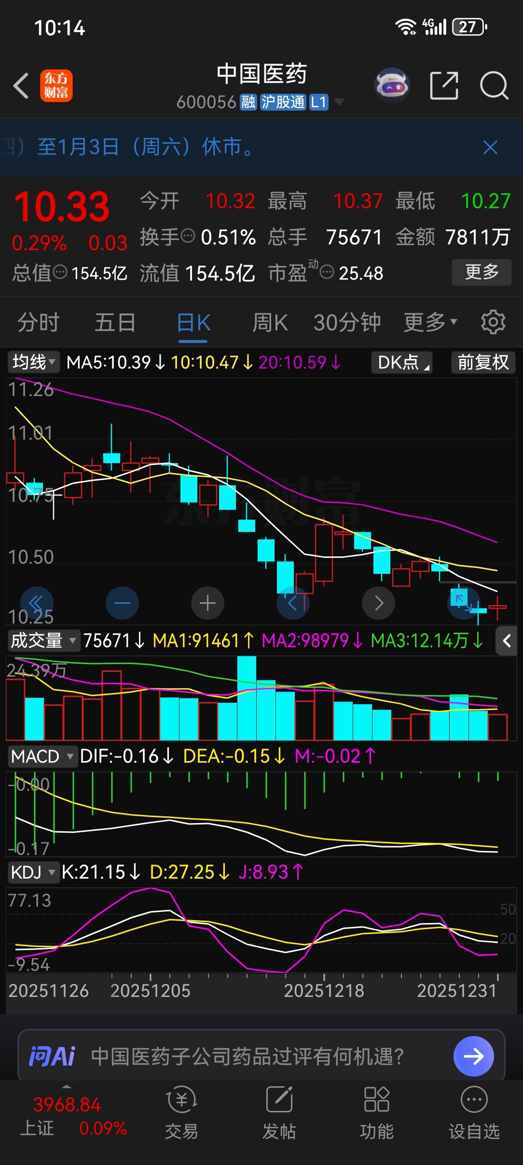Viewport: 523px width, 1165px height.
Task: Jump to earliest candles double-left icon
Action: click(x=37, y=603)
